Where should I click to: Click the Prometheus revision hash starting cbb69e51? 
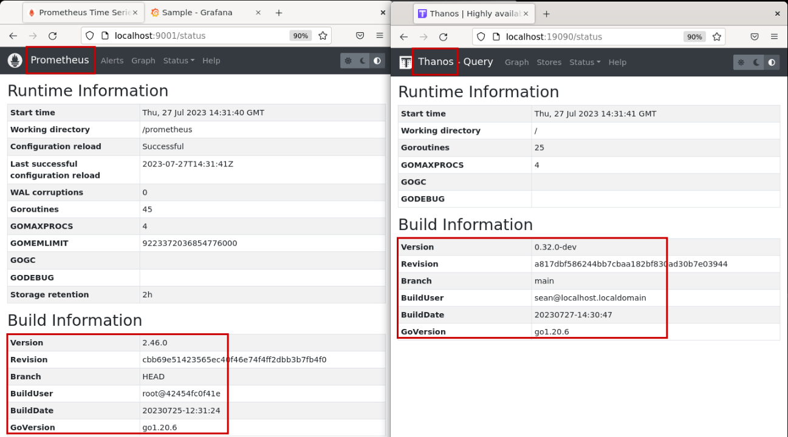(x=234, y=360)
